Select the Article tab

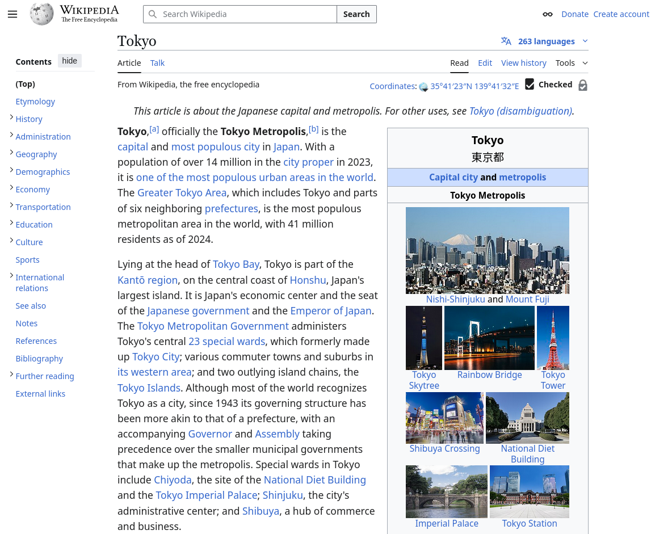click(129, 62)
